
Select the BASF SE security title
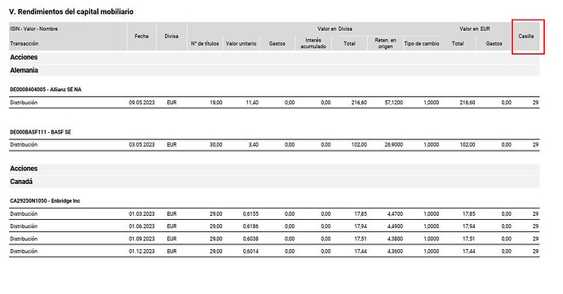(x=41, y=132)
